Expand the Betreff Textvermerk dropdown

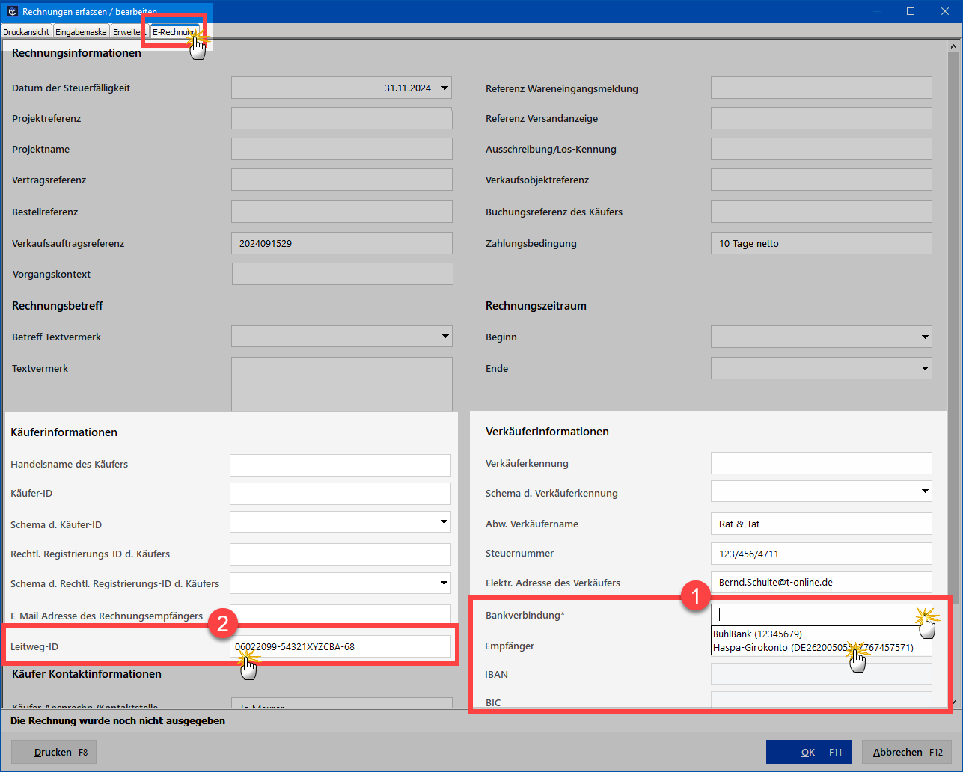444,337
